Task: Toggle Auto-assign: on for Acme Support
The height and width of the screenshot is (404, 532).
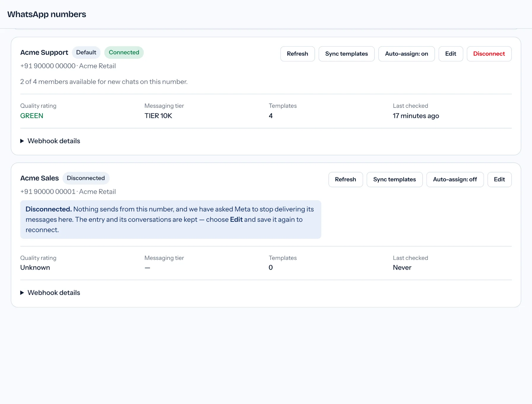Action: click(x=406, y=54)
